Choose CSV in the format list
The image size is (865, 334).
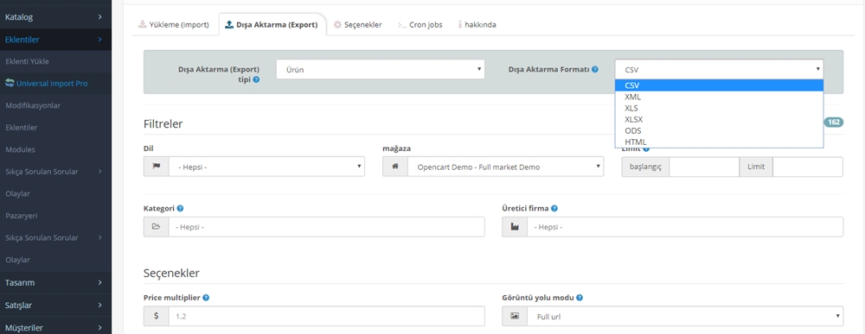[720, 85]
